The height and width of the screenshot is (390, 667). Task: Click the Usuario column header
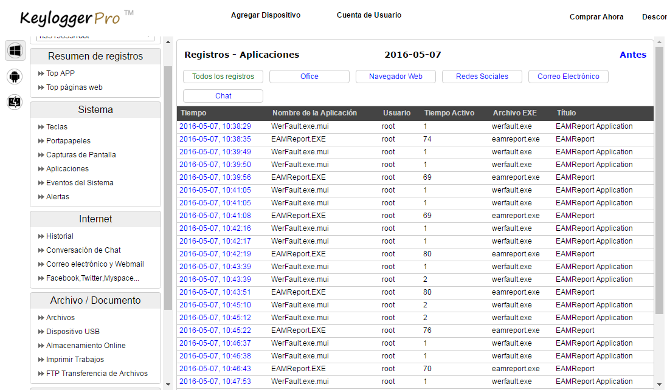click(x=396, y=113)
